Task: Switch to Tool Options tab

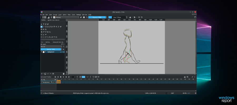Action: click(48, 42)
